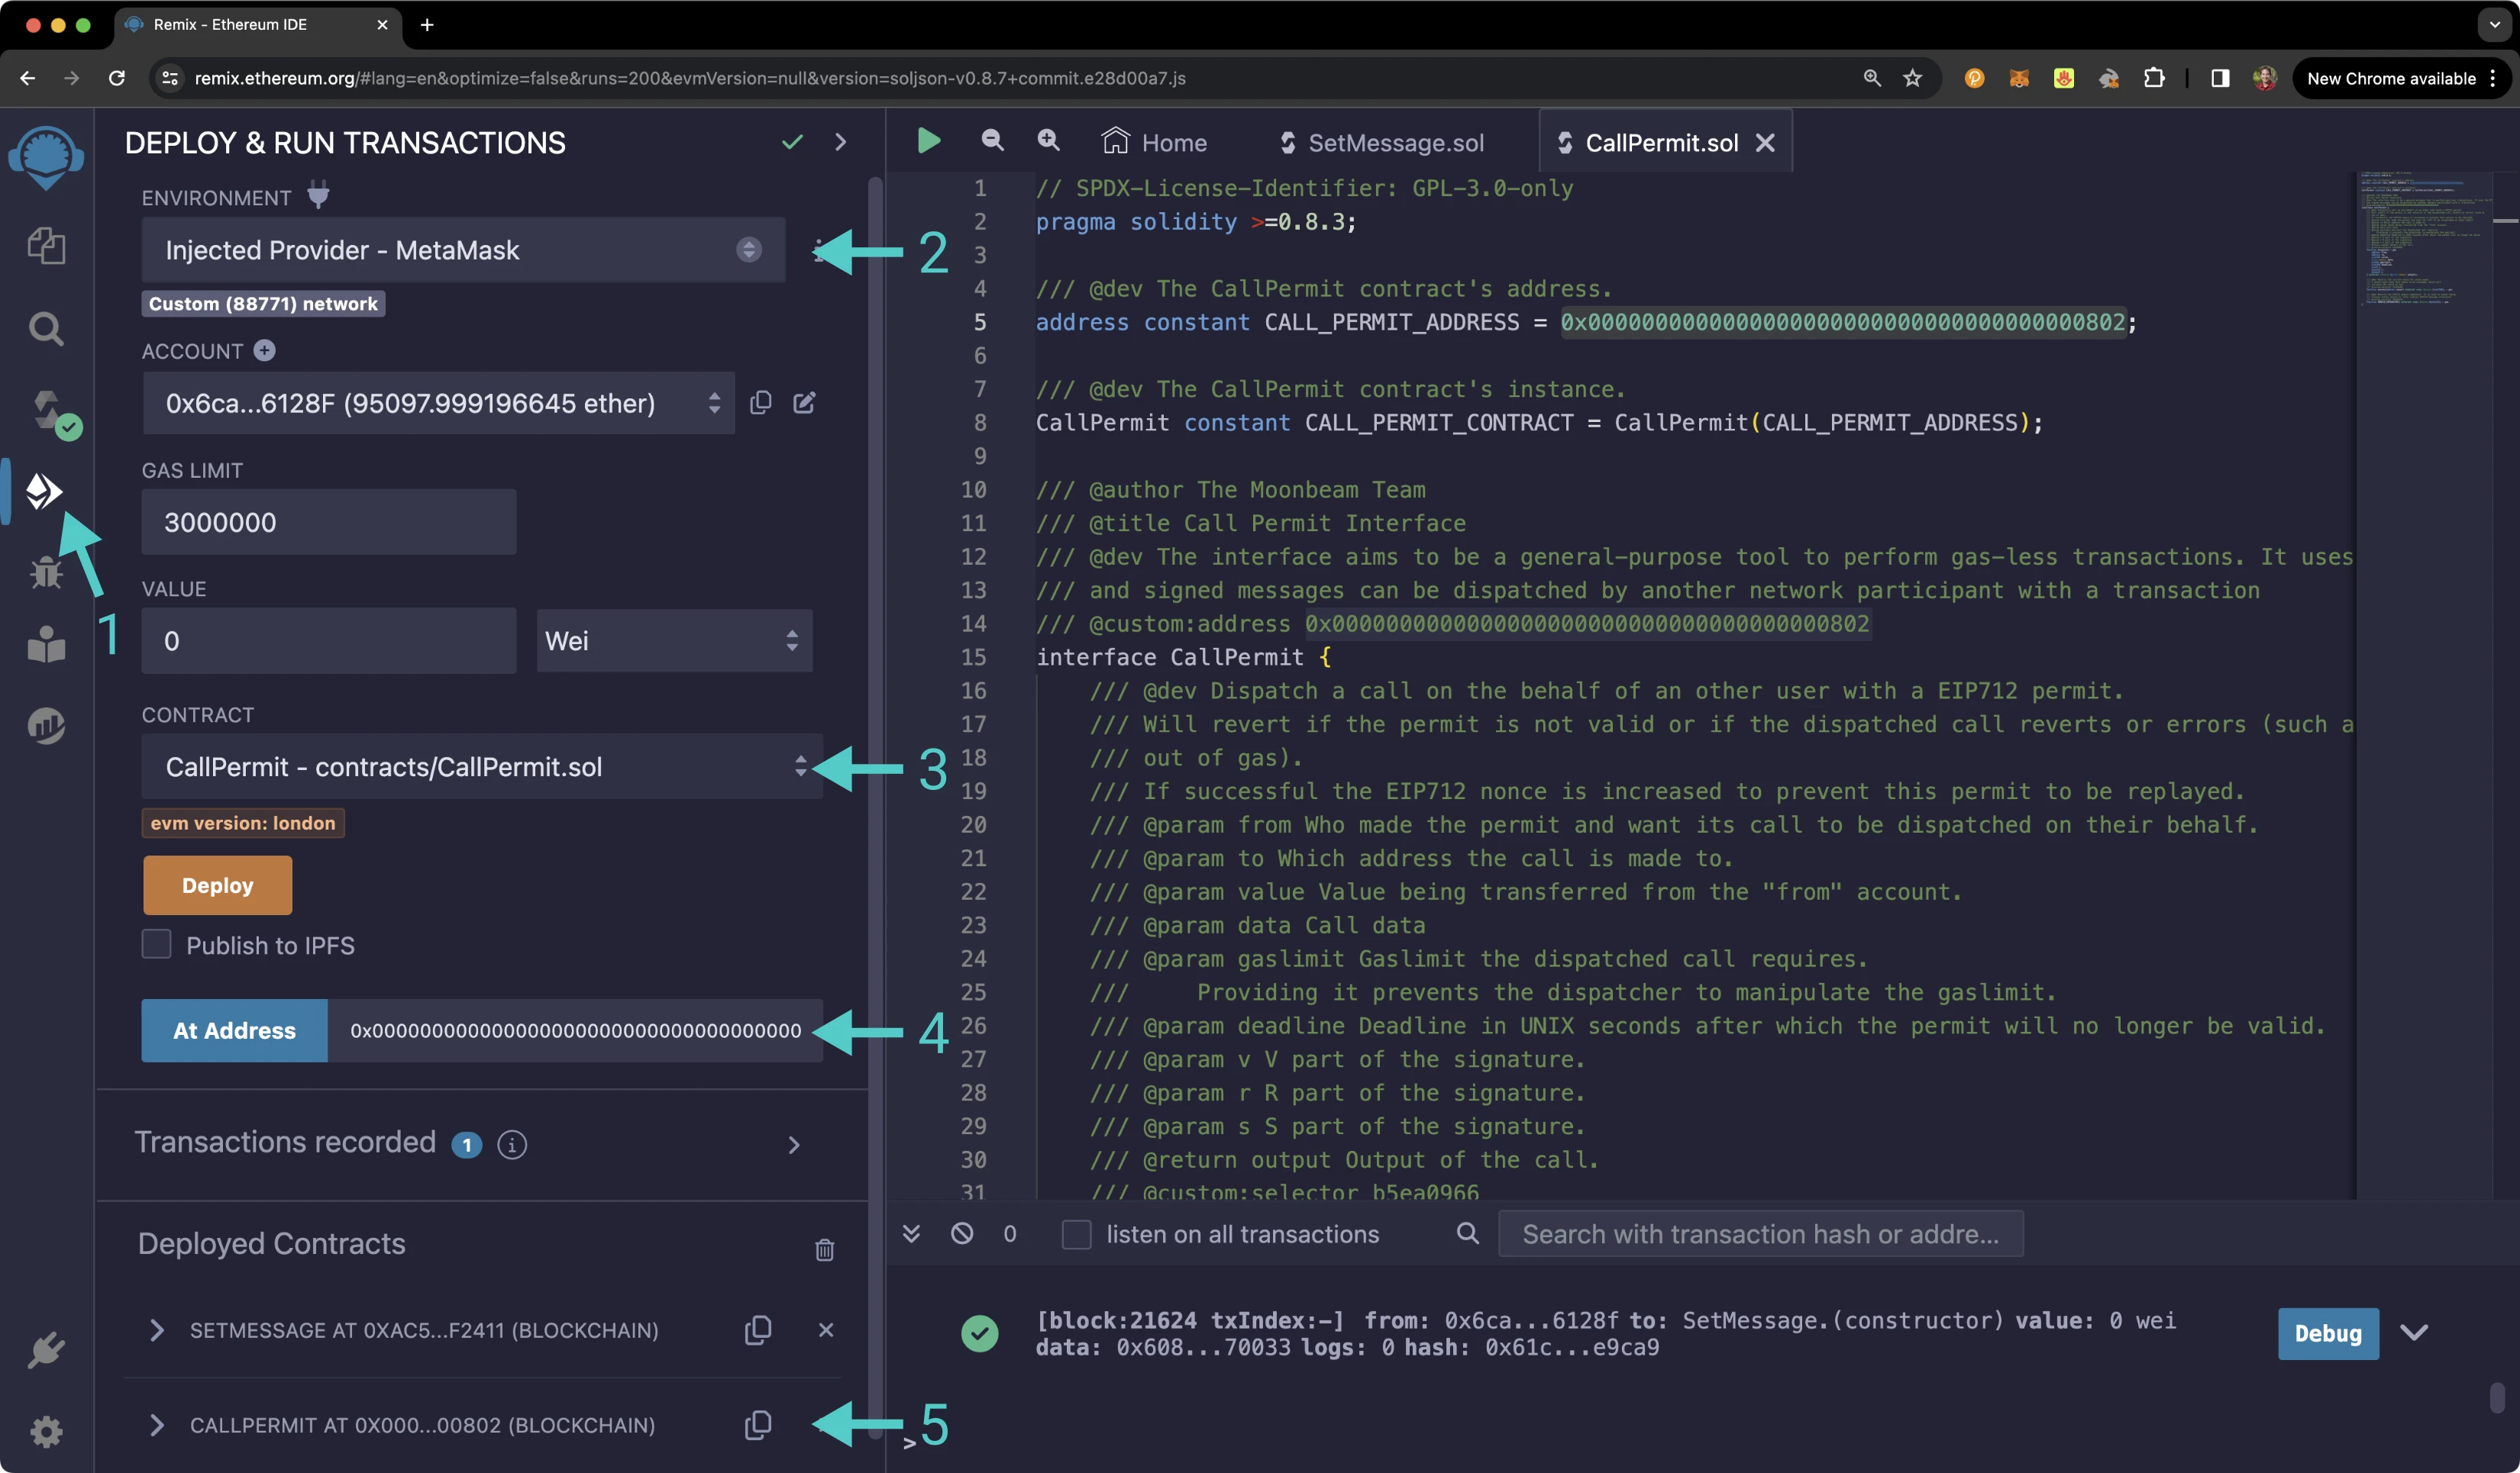Copy the SETMESSAGE contract address
Viewport: 2520px width, 1473px height.
click(x=758, y=1329)
